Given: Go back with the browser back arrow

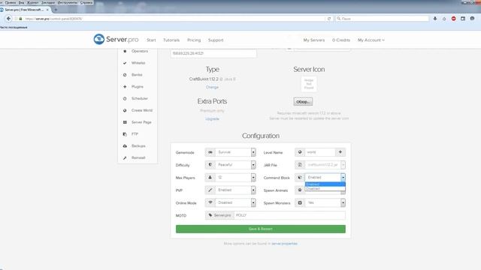Looking at the screenshot, I should pyautogui.click(x=8, y=19).
